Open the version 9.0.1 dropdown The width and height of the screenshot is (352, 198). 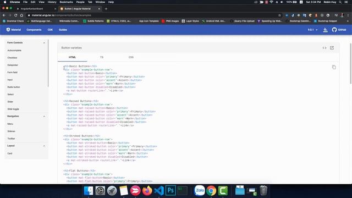coord(313,30)
